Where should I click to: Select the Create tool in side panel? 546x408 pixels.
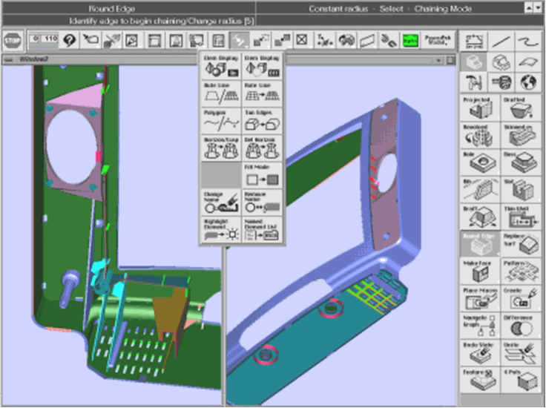(x=521, y=299)
